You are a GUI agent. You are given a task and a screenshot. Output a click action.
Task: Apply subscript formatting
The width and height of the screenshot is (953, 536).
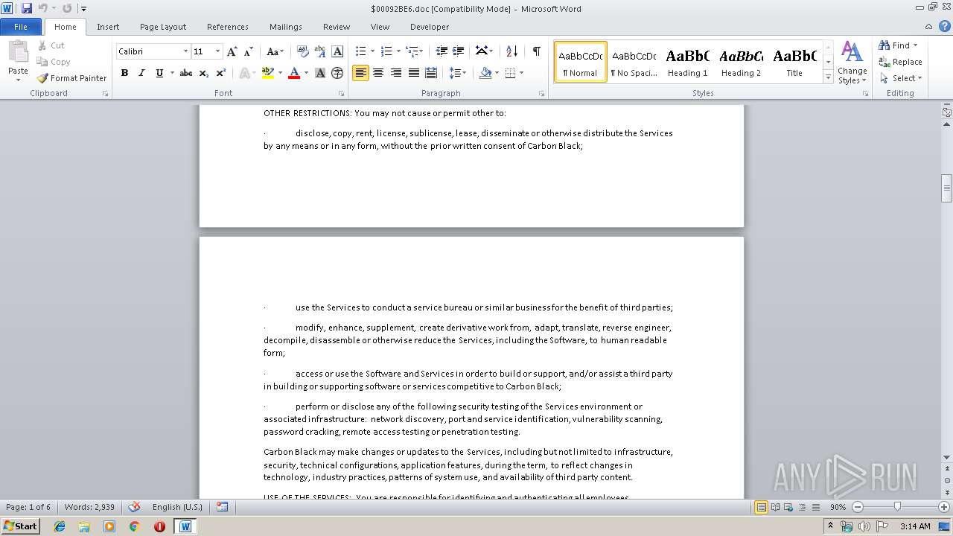204,73
